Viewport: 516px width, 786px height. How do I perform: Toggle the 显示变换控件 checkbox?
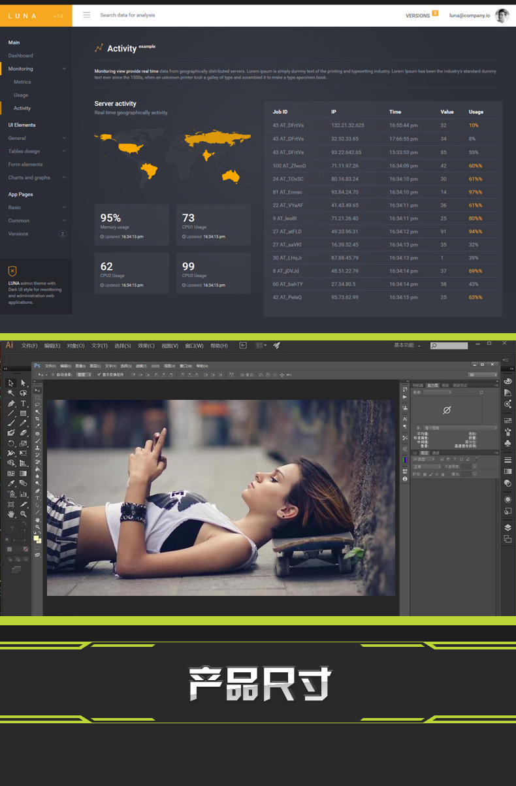coord(99,375)
